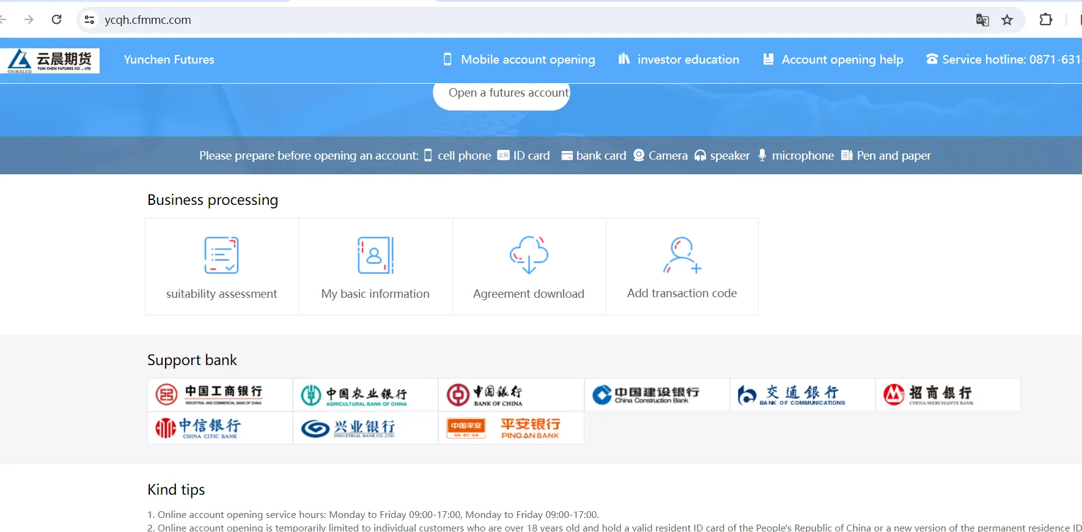Click the browser translate page icon
The height and width of the screenshot is (532, 1082).
(x=982, y=20)
